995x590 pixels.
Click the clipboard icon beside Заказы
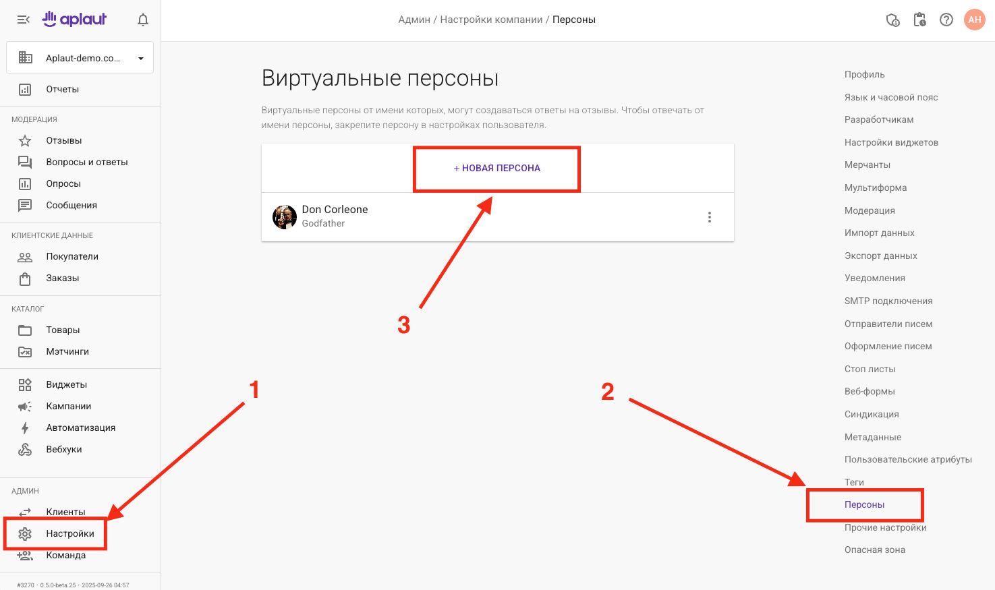[x=25, y=278]
